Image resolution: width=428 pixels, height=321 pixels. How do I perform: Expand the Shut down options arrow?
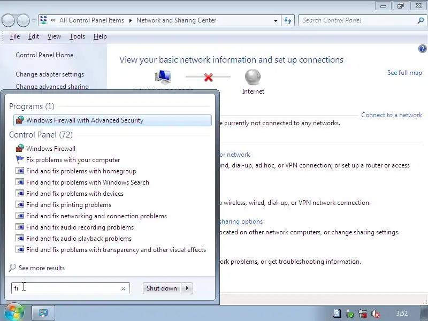coord(187,288)
